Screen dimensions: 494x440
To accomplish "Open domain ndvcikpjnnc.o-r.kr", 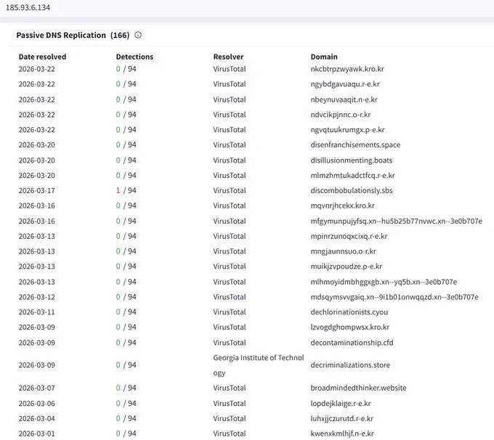I will pos(341,115).
